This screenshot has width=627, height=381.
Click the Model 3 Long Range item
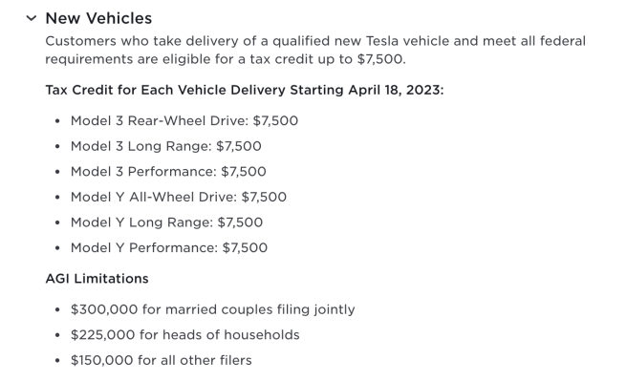click(x=166, y=146)
